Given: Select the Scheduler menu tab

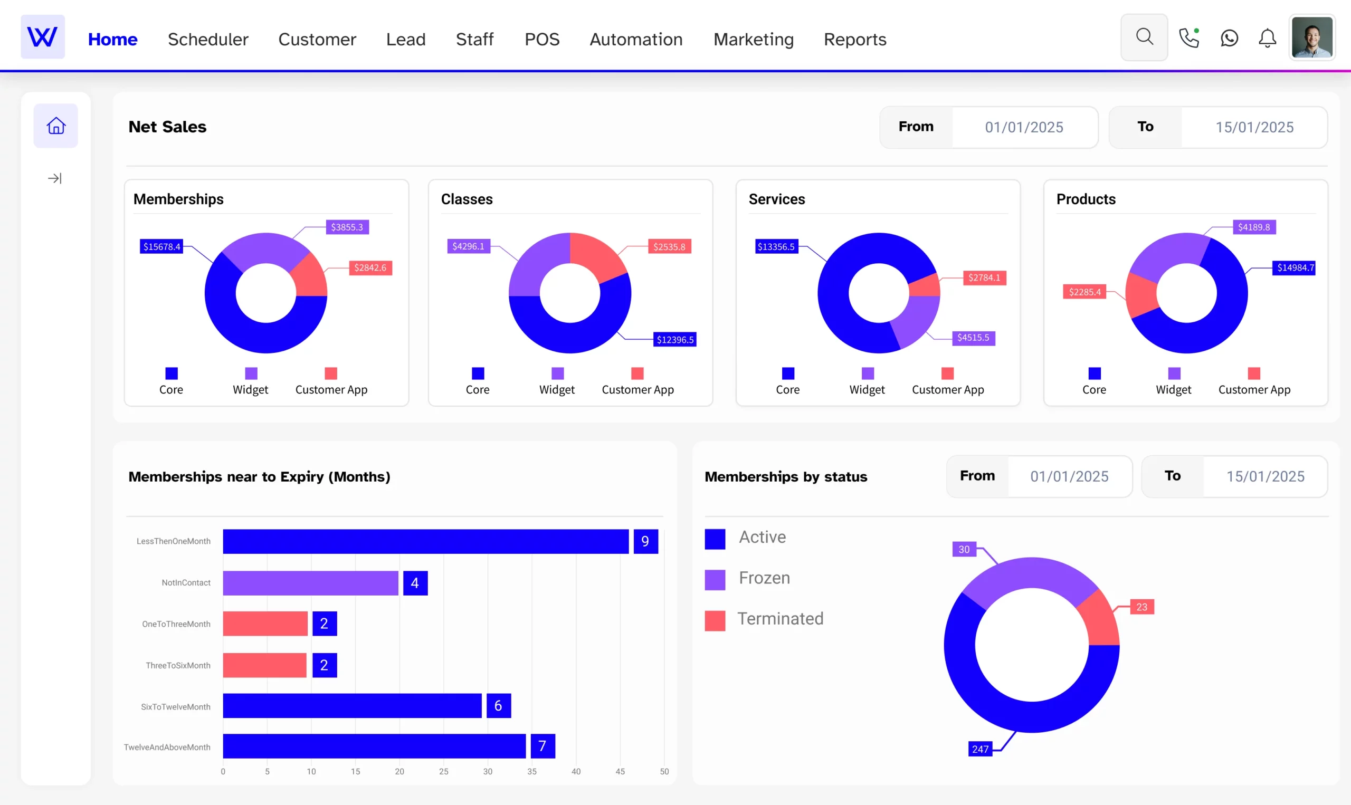Looking at the screenshot, I should [208, 39].
